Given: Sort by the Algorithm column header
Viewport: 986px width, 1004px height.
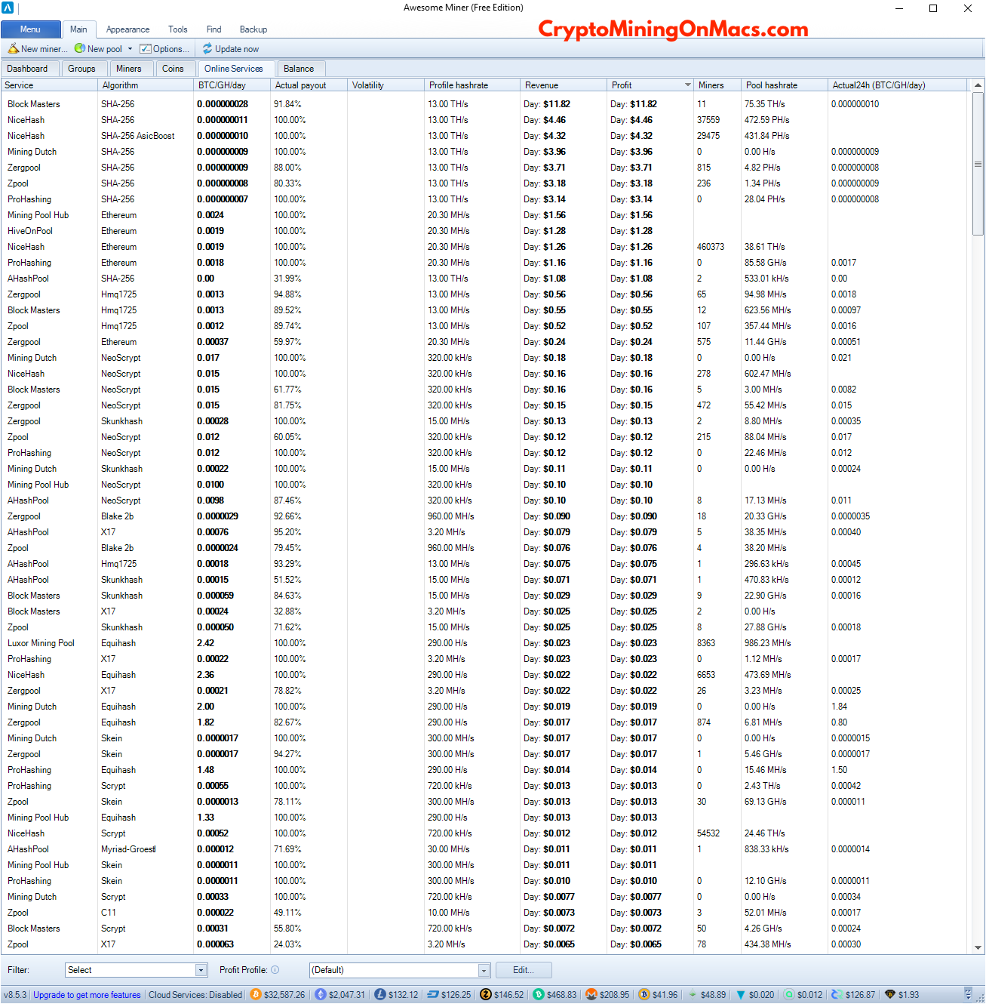Looking at the screenshot, I should pos(146,85).
